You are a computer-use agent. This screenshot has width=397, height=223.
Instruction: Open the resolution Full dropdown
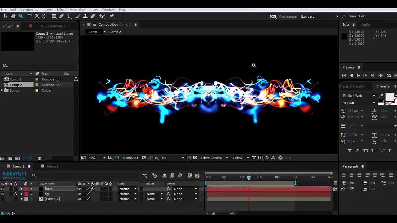pos(173,158)
